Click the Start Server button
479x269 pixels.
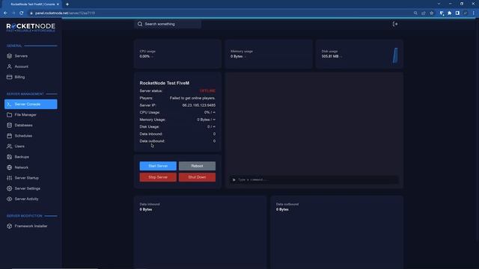[x=158, y=166]
